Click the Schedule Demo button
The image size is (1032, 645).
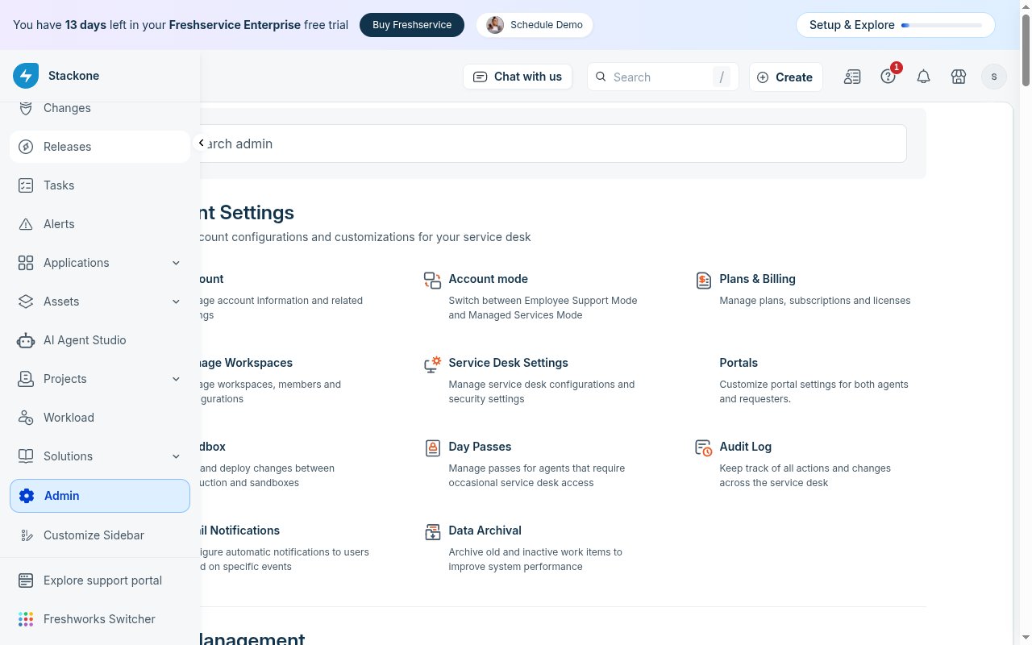tap(535, 25)
